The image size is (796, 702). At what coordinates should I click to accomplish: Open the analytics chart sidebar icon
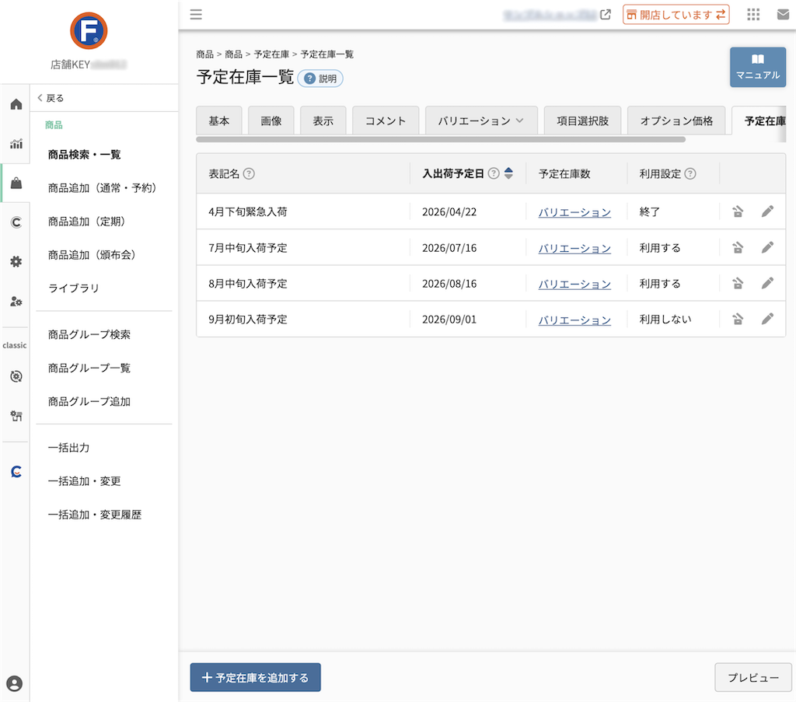[16, 144]
